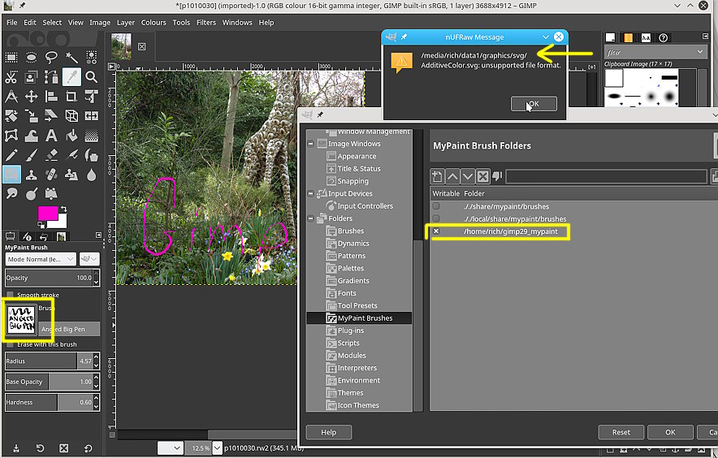
Task: Click Help in the Preferences dialog
Action: point(329,432)
